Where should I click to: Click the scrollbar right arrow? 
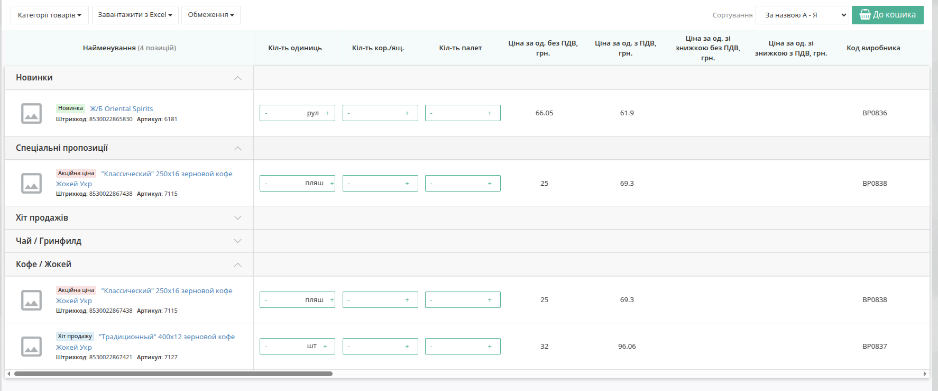(x=925, y=374)
